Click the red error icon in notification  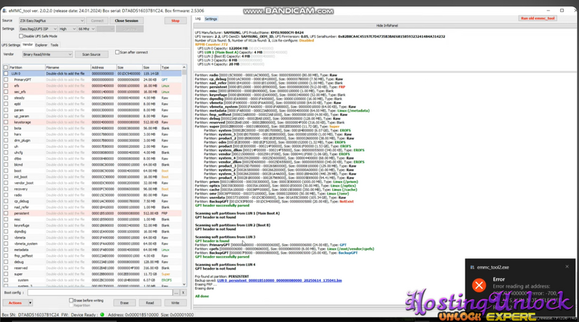479,286
